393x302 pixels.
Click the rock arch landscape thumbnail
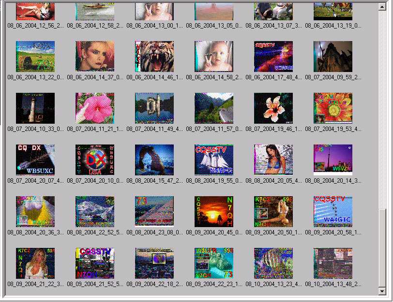pyautogui.click(x=154, y=159)
